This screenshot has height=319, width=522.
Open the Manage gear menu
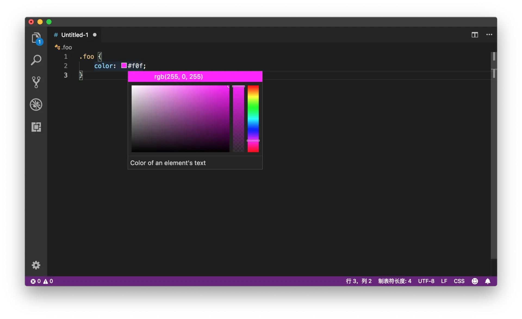pyautogui.click(x=36, y=265)
